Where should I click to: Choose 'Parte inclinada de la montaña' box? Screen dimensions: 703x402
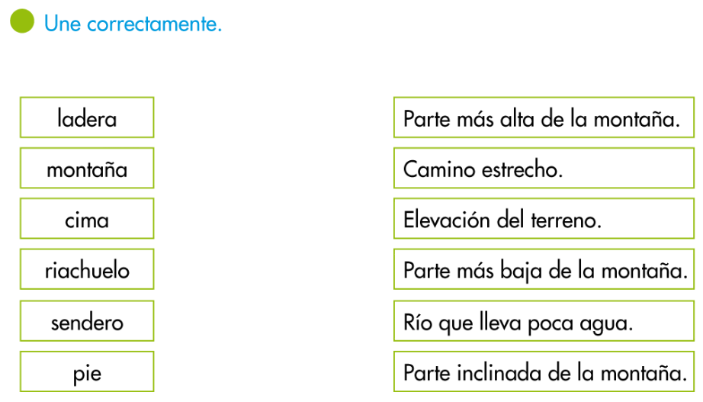[544, 372]
